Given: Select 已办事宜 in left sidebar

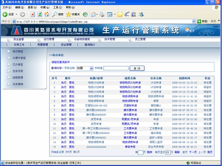Looking at the screenshot, I should tap(18, 64).
